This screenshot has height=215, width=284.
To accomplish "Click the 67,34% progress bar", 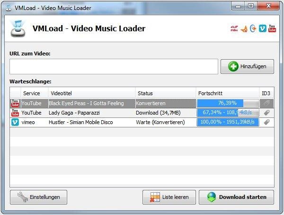I will 228,113.
